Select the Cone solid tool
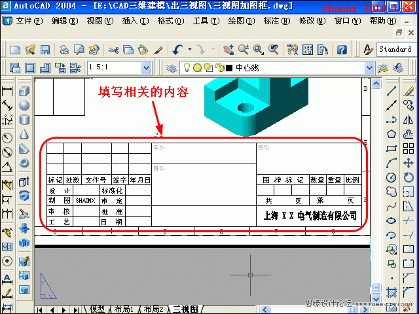The height and width of the screenshot is (314, 419). tap(24, 134)
